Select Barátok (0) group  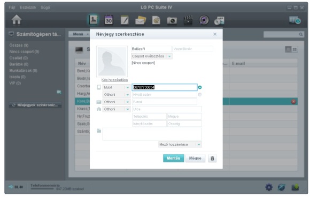[x=19, y=64]
